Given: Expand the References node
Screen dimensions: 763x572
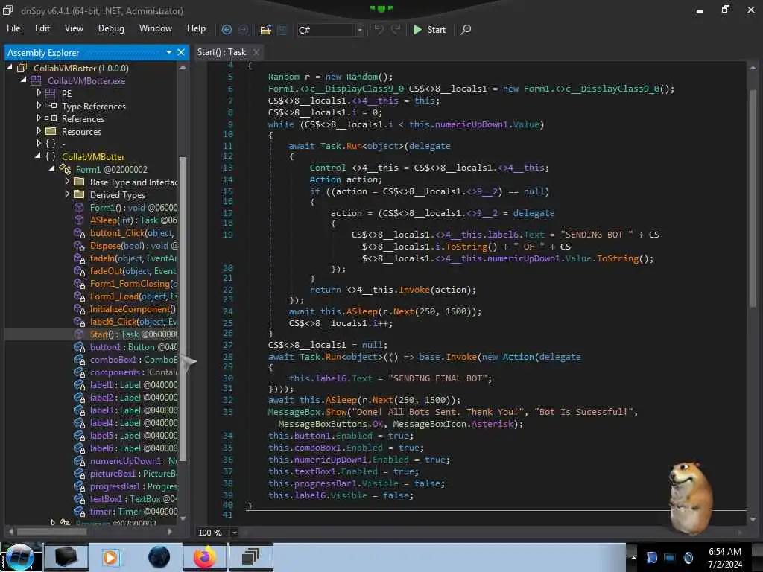Looking at the screenshot, I should [x=39, y=118].
